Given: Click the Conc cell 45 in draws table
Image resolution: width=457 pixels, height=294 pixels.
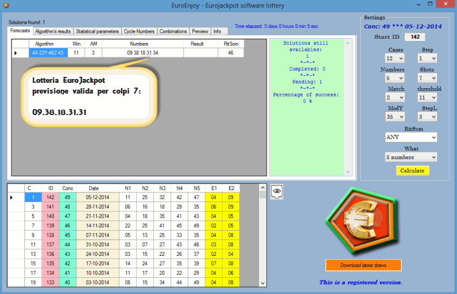Looking at the screenshot, I should point(67,235).
